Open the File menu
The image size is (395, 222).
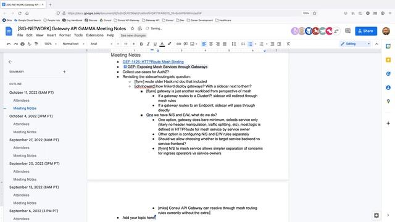pyautogui.click(x=20, y=35)
